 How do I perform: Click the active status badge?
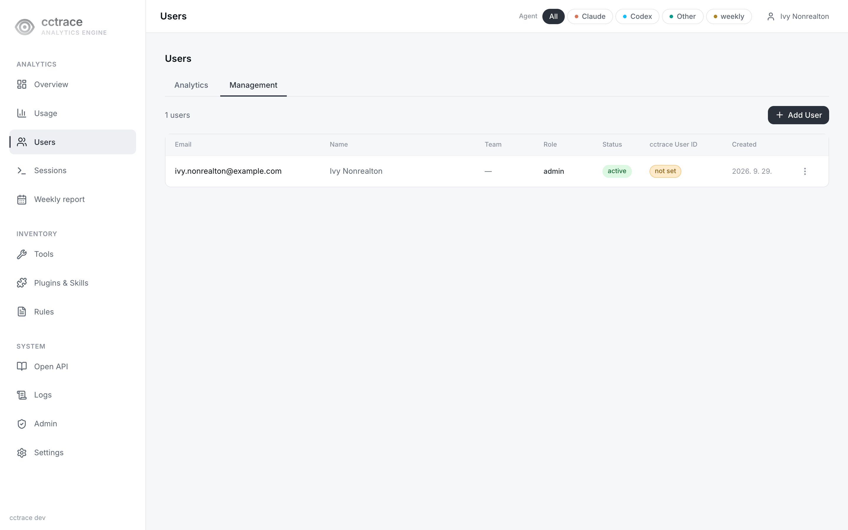[617, 171]
